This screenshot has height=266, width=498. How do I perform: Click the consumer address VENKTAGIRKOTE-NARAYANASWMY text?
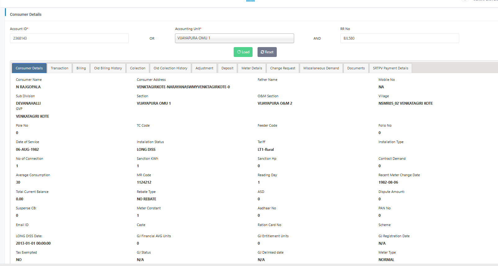tap(183, 87)
